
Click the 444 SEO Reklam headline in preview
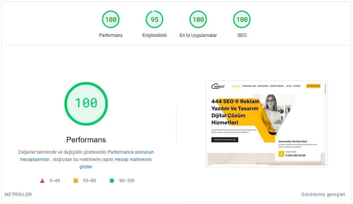235,112
